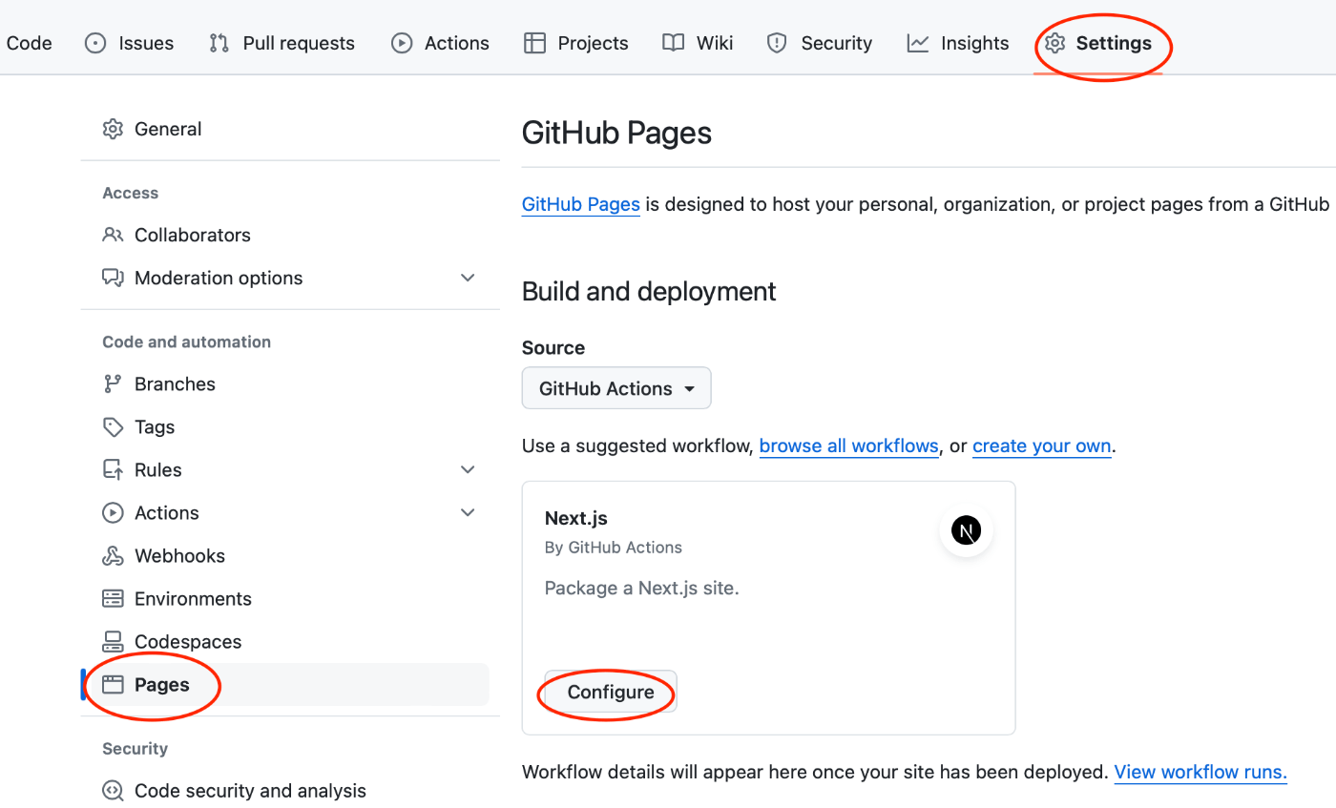Expand the sidebar Actions chevron
This screenshot has height=808, width=1336.
[x=468, y=512]
